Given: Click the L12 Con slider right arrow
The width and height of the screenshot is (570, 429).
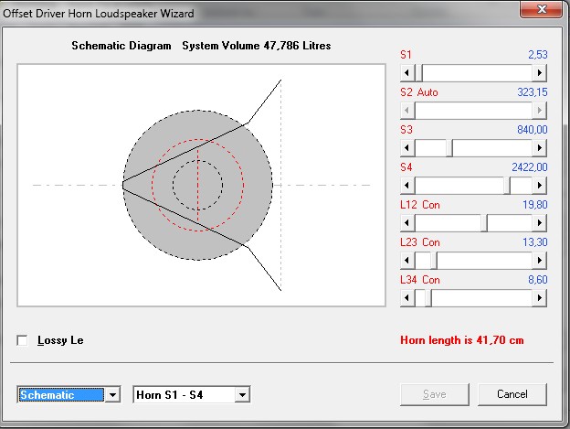Looking at the screenshot, I should [540, 223].
